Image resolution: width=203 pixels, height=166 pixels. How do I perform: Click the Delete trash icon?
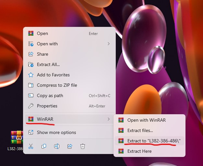(x=83, y=146)
